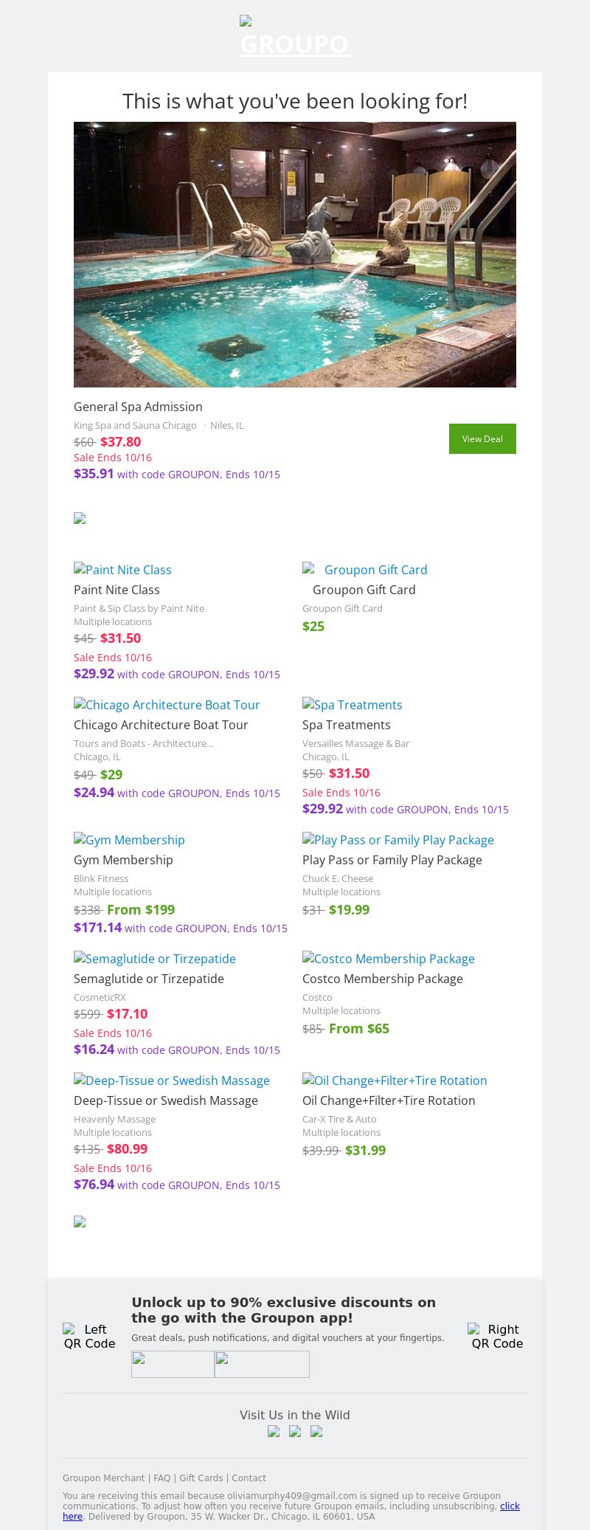This screenshot has width=590, height=1530.
Task: Click the Right QR Code image
Action: [x=497, y=1336]
